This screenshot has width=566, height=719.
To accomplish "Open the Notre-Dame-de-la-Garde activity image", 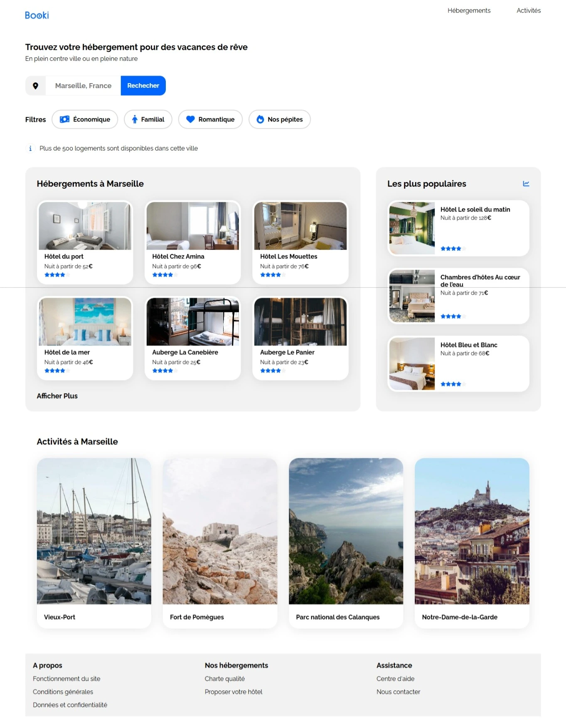I will coord(472,531).
